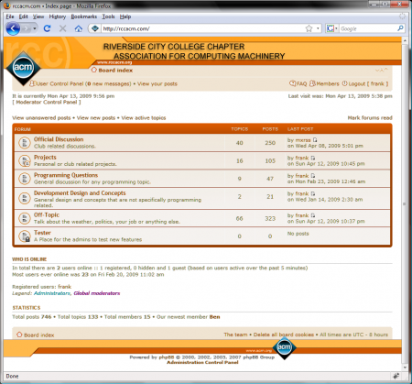Viewport: 412px width, 384px height.
Task: Open the Projects forum
Action: point(45,158)
